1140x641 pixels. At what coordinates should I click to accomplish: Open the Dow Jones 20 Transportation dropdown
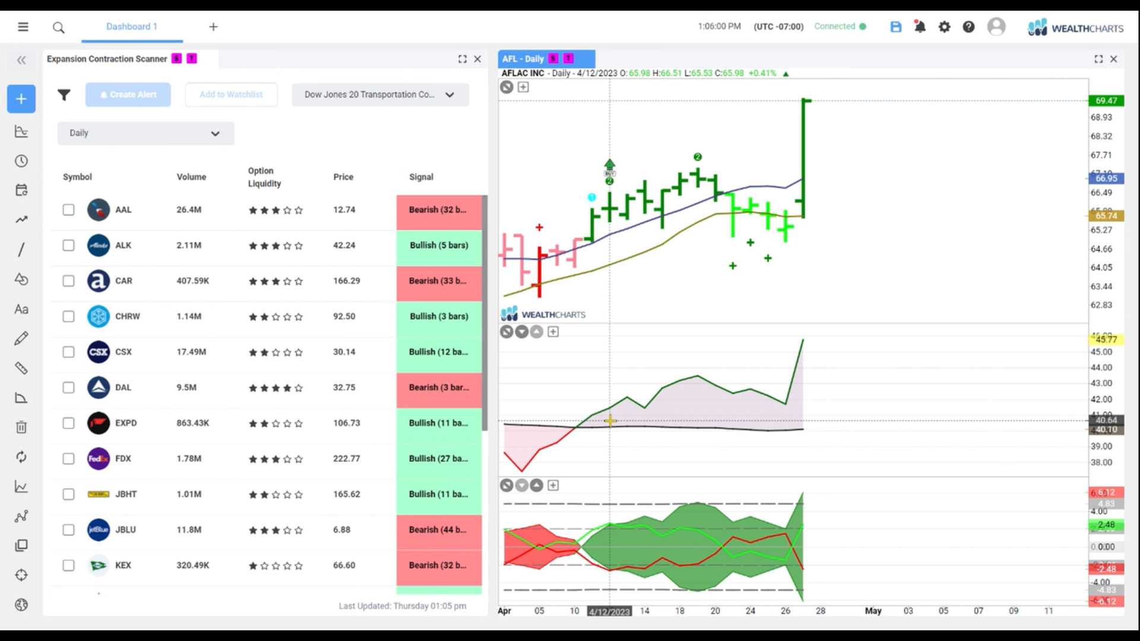point(380,95)
